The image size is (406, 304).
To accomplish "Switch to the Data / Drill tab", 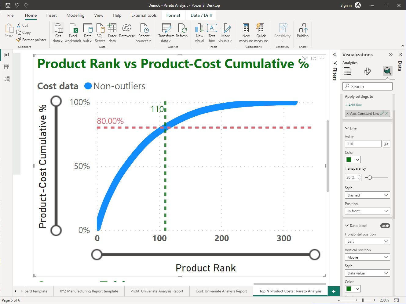I will pyautogui.click(x=201, y=15).
